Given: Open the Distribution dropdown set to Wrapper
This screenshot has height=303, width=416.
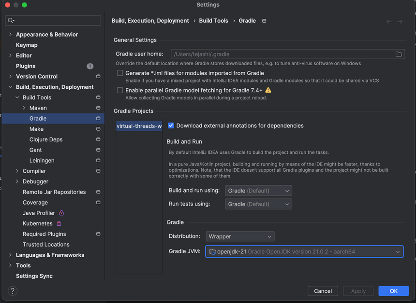Looking at the screenshot, I should pos(240,236).
